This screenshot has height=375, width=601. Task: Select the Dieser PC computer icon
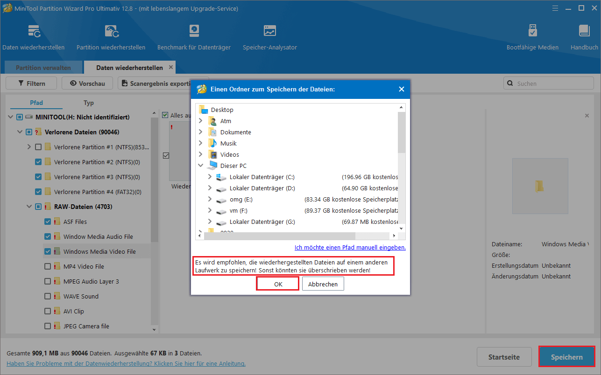coord(213,166)
